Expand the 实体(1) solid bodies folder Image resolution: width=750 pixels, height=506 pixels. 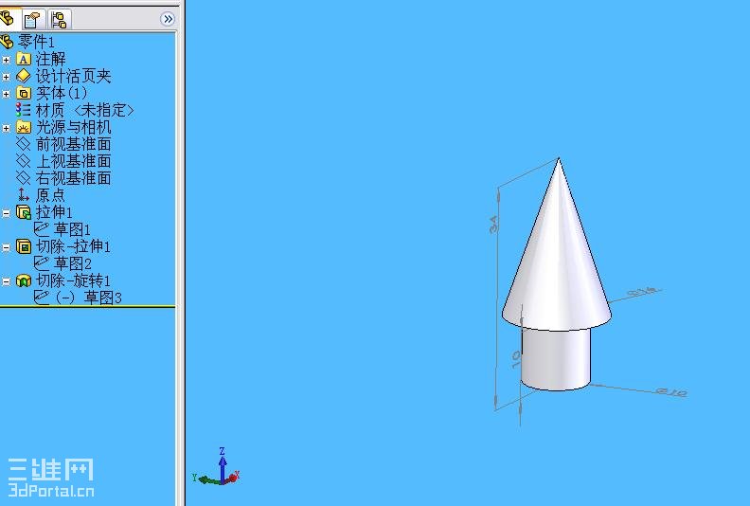[x=6, y=94]
